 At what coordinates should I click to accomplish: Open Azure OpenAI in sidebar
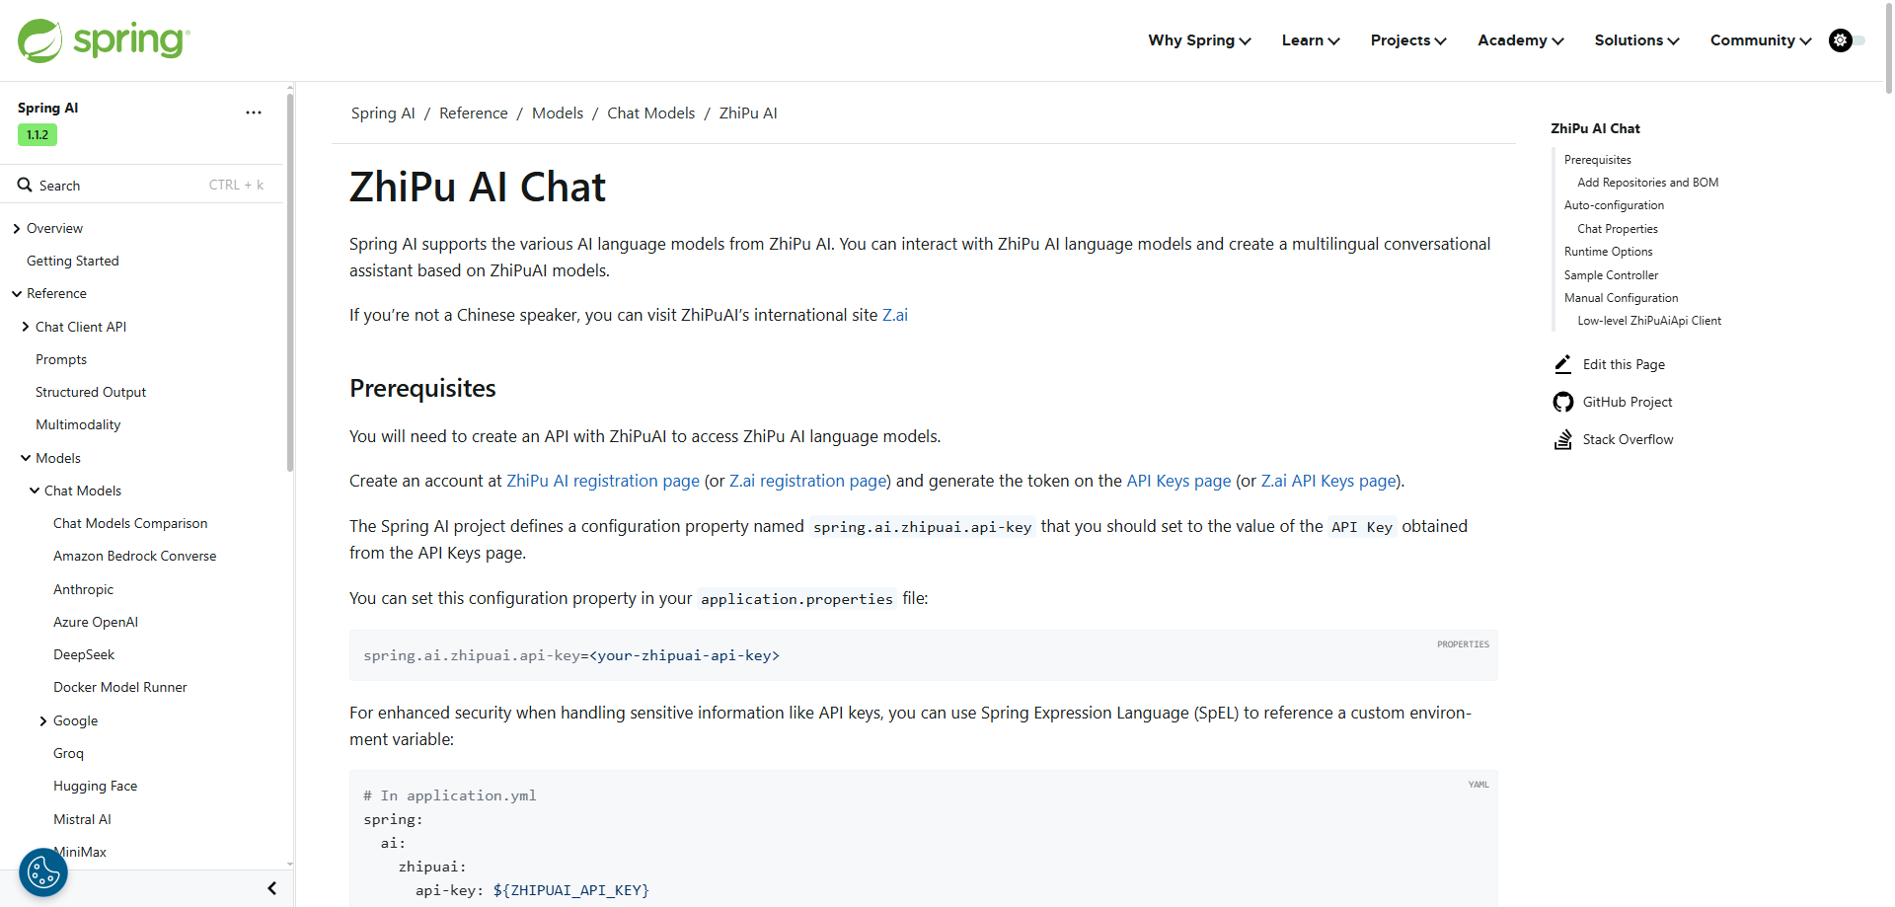point(96,622)
